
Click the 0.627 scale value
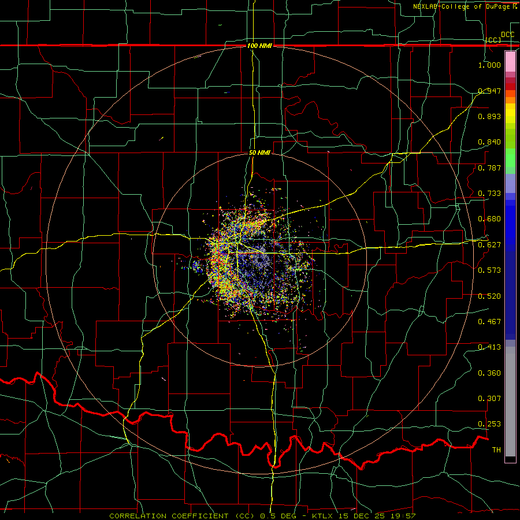coord(489,245)
